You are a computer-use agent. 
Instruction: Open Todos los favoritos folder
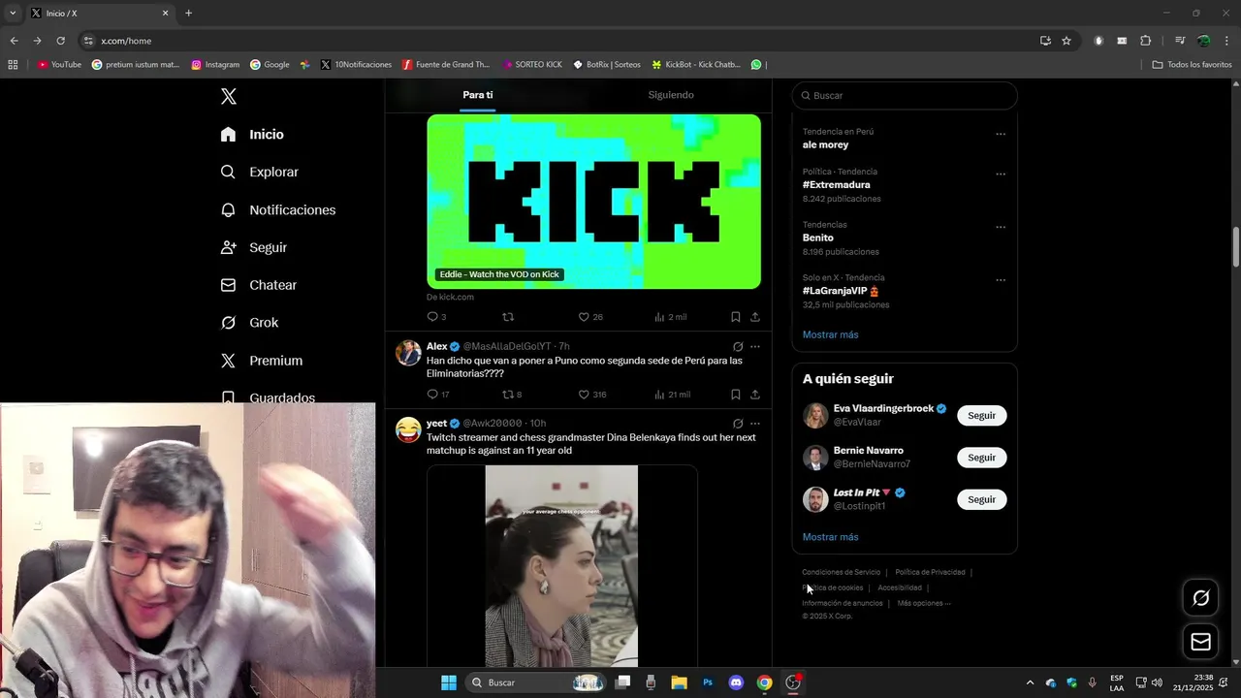click(1192, 65)
